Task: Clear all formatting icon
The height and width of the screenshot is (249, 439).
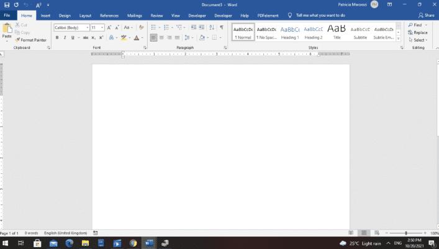Action: 142,27
